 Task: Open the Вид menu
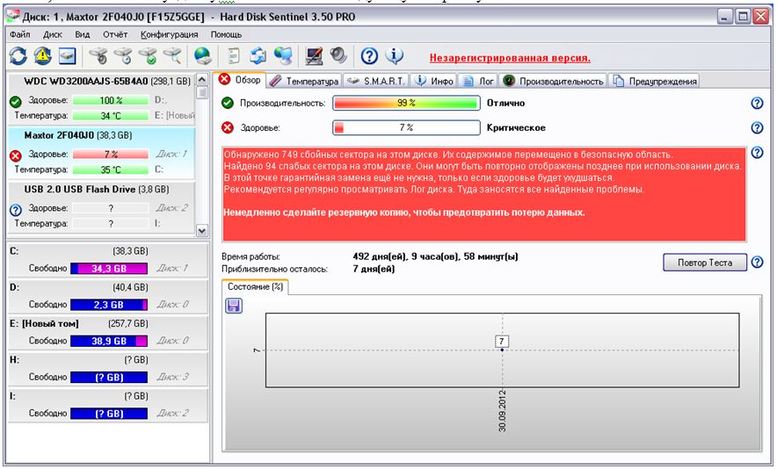[x=83, y=34]
